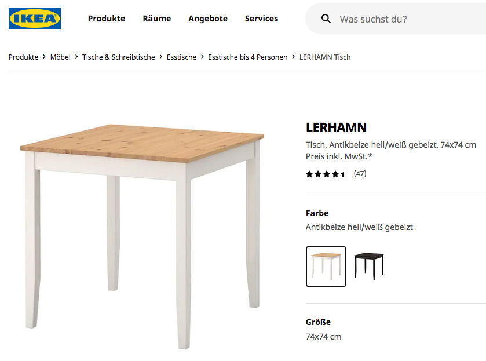Open Esstische bis 4 Personen breadcrumb
Image resolution: width=486 pixels, height=361 pixels.
coord(248,57)
